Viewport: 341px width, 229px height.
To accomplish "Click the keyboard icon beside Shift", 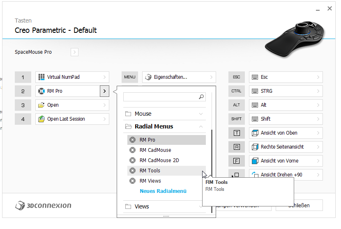I will [255, 119].
